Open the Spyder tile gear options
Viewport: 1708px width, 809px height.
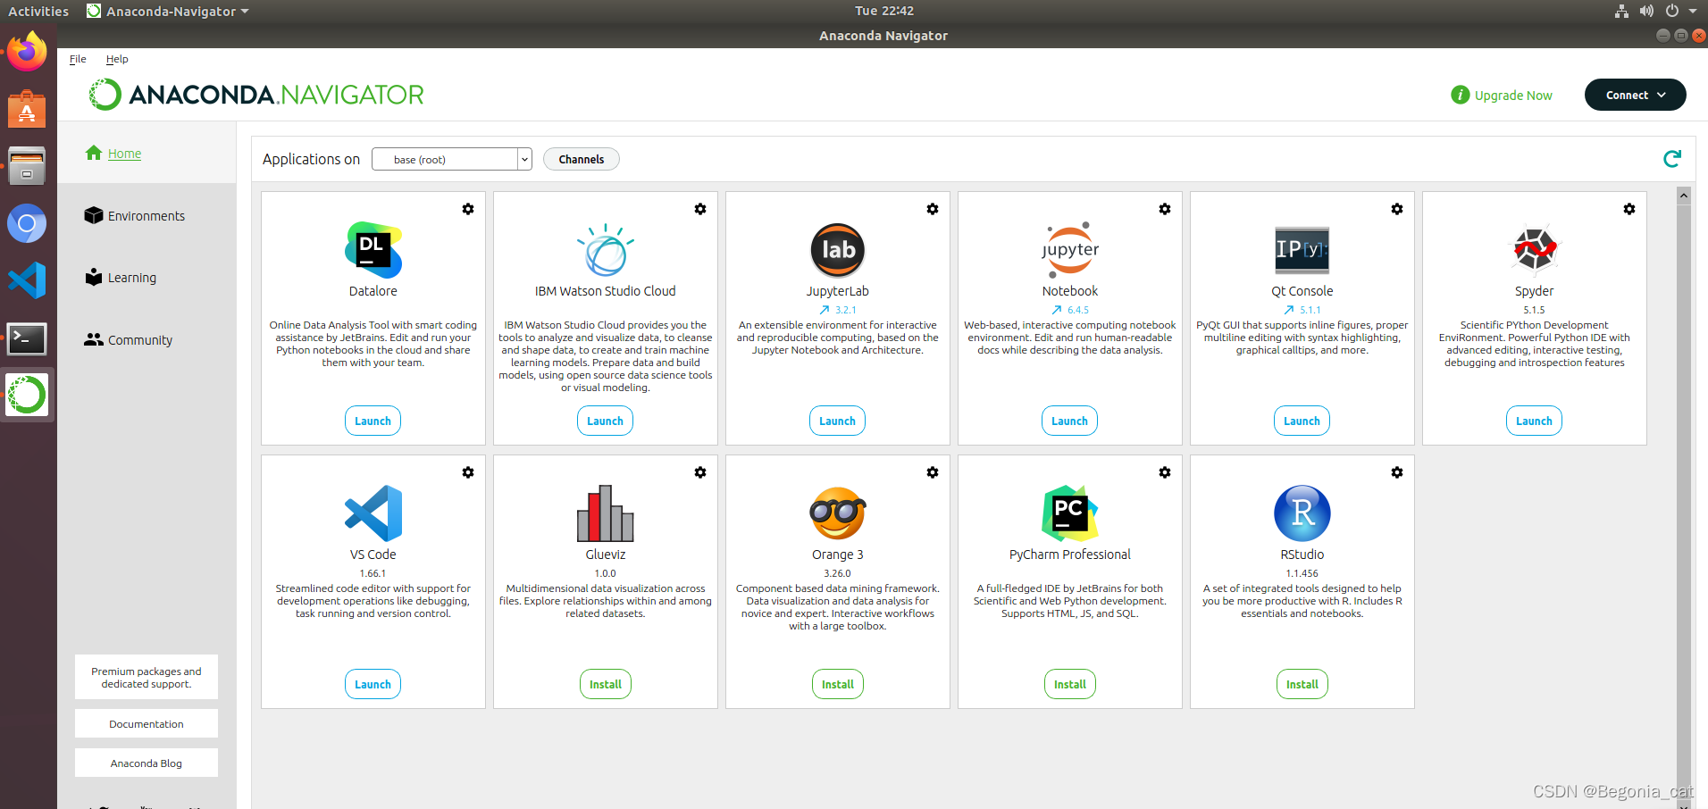1629,209
